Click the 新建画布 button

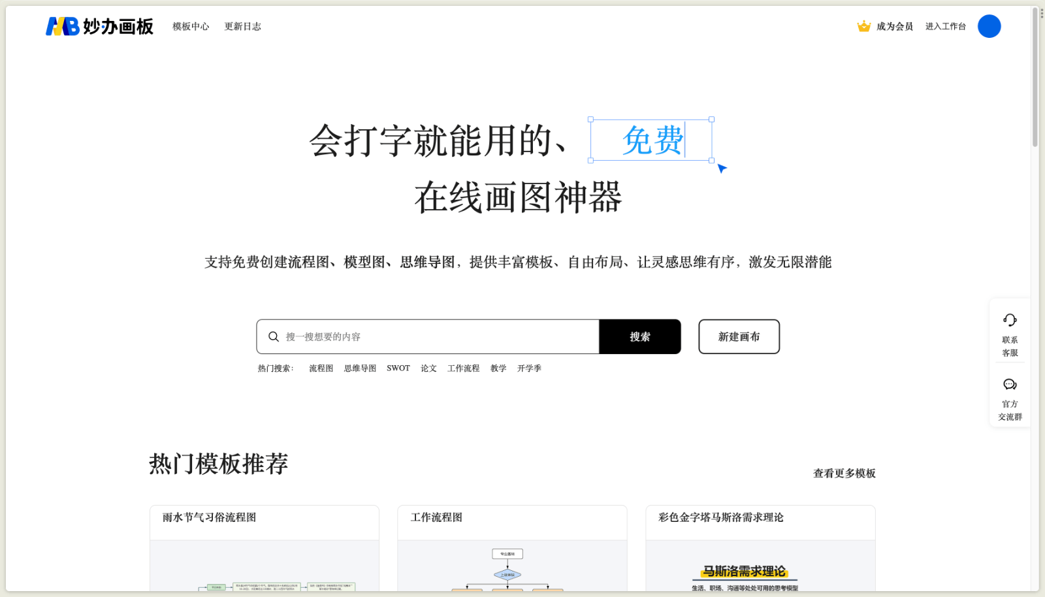(739, 336)
